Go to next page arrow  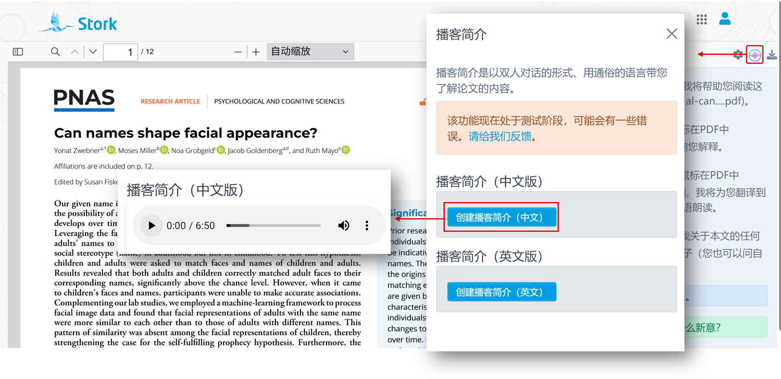tap(93, 52)
